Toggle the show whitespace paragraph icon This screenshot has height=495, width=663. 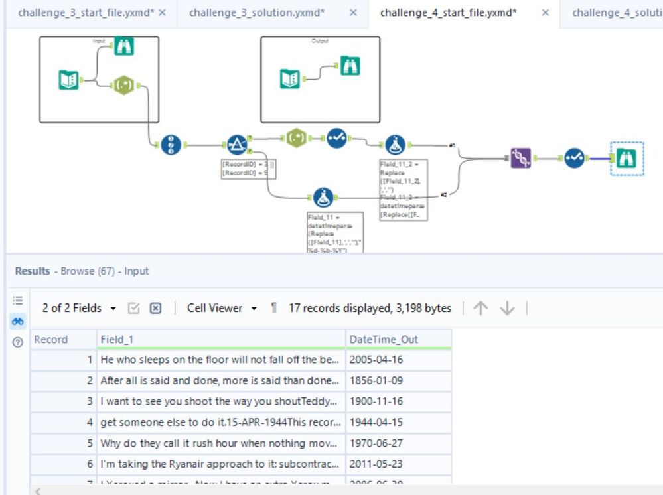pyautogui.click(x=274, y=308)
